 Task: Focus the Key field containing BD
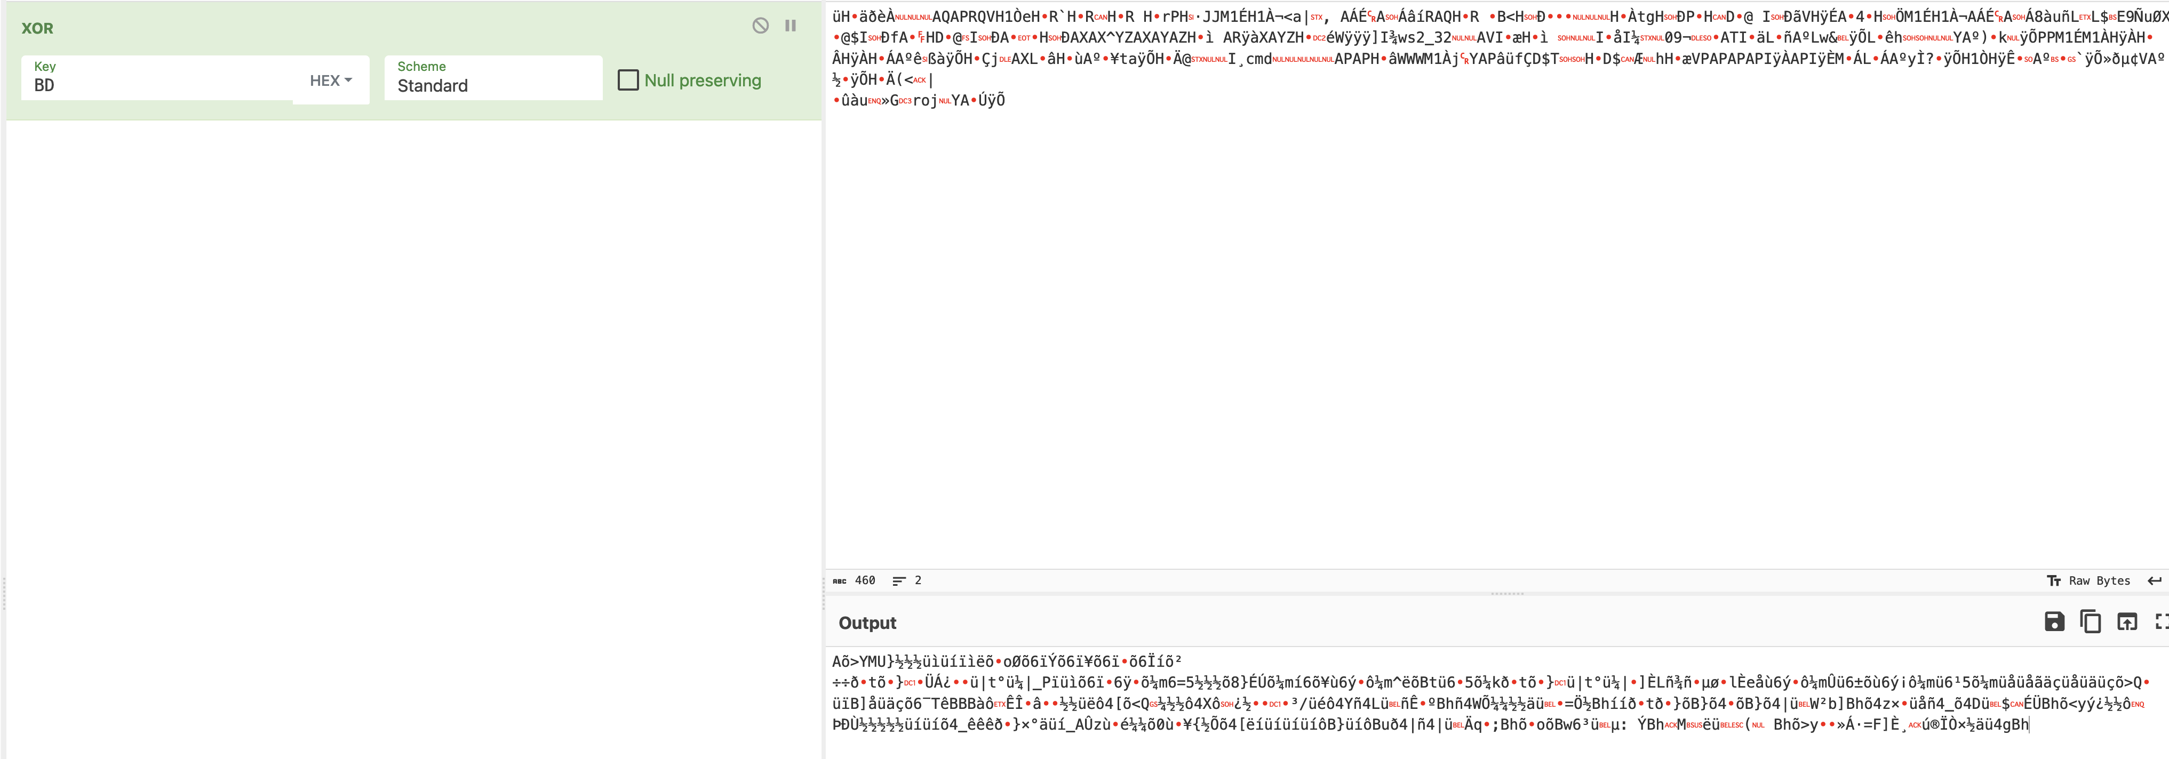(x=157, y=77)
